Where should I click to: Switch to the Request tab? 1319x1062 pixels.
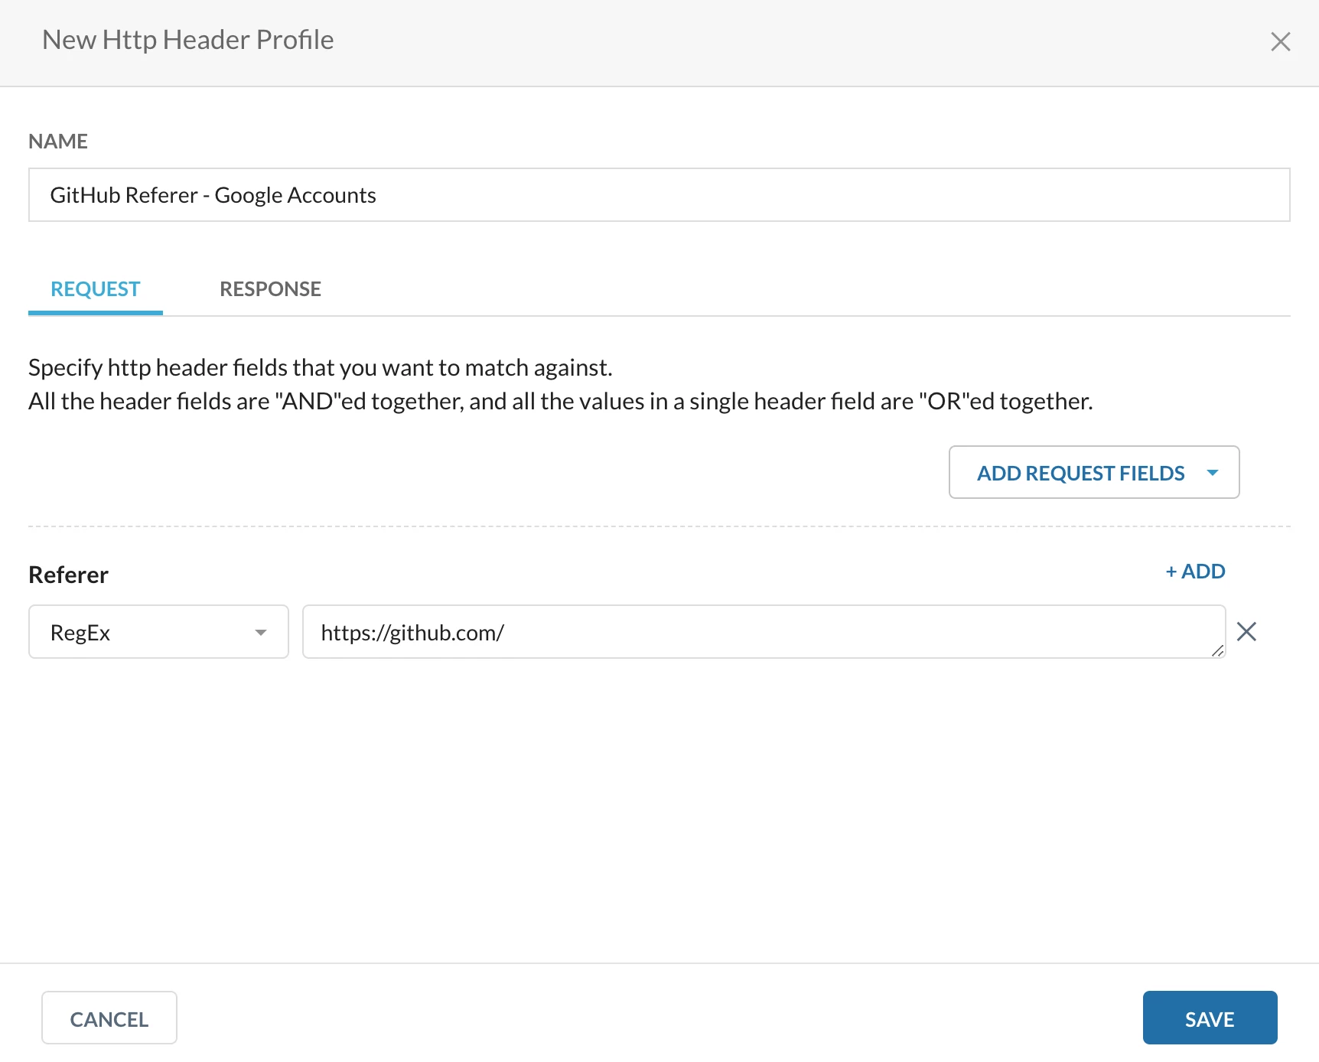[96, 289]
